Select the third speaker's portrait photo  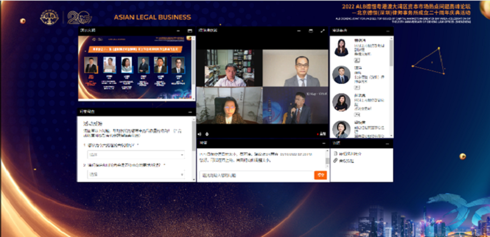coord(341,102)
